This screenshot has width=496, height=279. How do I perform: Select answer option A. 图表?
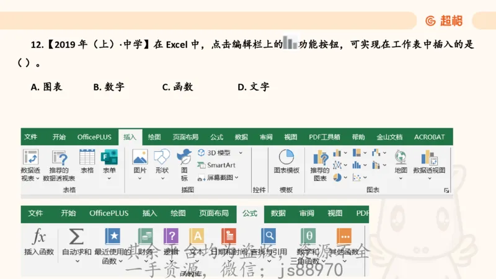tap(46, 87)
